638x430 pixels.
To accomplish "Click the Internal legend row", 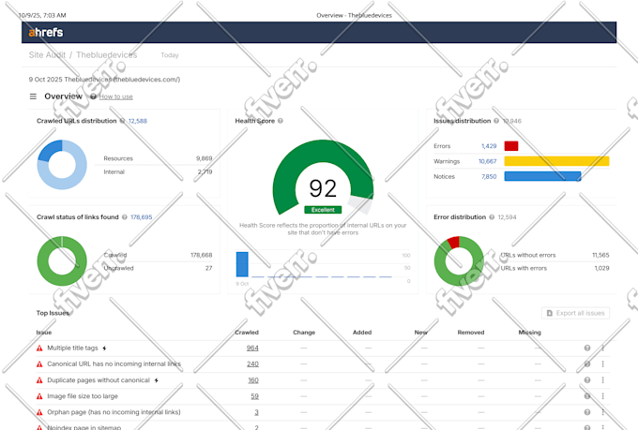I will tap(158, 172).
